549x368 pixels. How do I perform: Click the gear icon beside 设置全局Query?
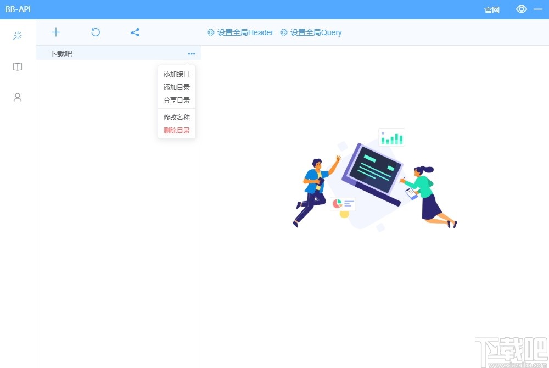(x=283, y=32)
